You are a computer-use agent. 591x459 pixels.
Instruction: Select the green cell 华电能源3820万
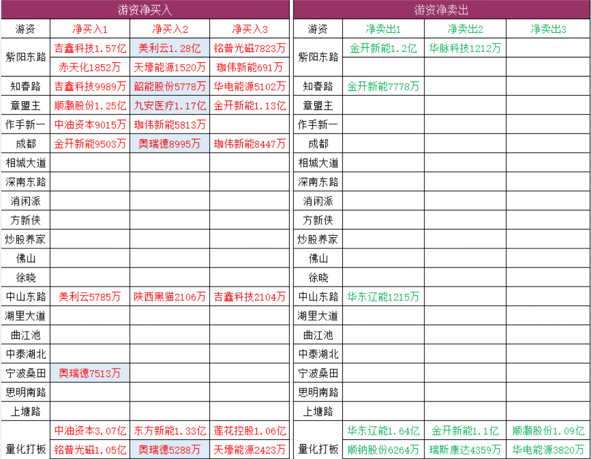548,449
